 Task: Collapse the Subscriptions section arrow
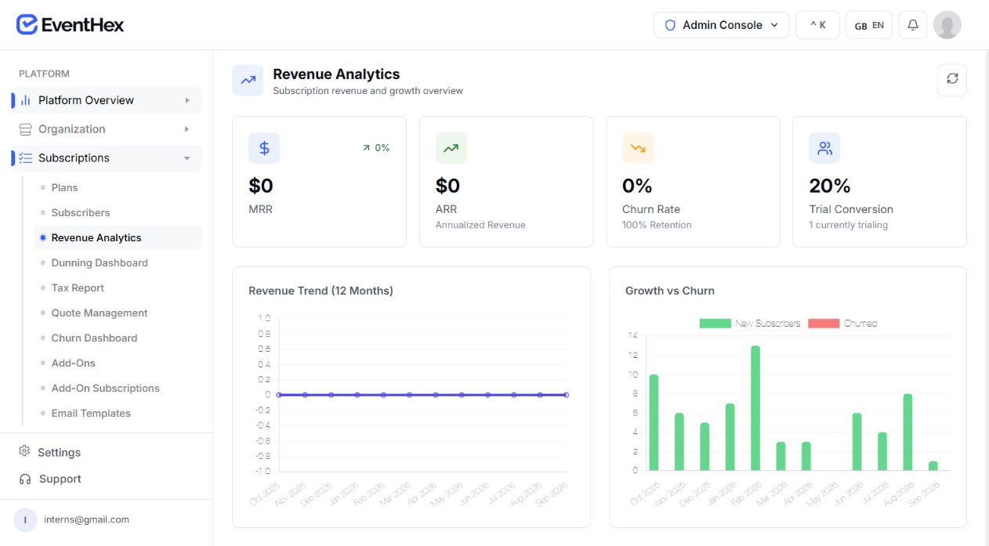187,158
